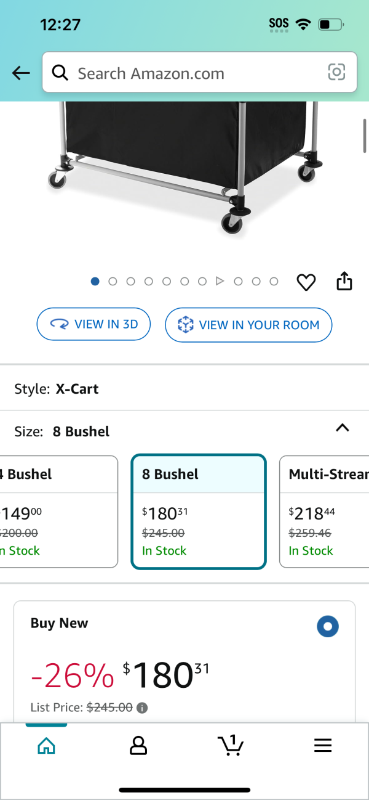Choose the Multi-Stream size option
Screen dimensions: 369x800
click(324, 512)
